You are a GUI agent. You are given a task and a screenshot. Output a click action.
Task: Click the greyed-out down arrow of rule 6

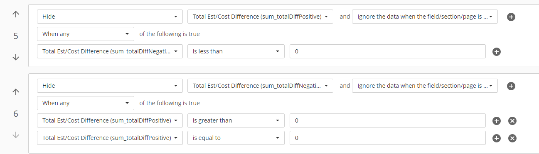tap(16, 135)
